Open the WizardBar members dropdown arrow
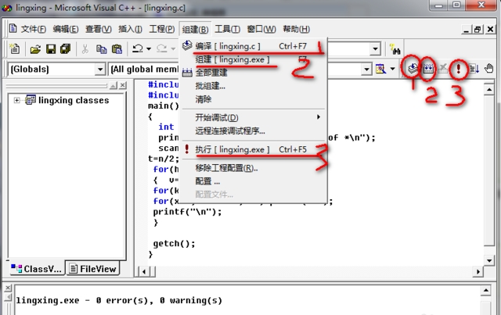Screen dimensions: 501x315 coord(367,69)
